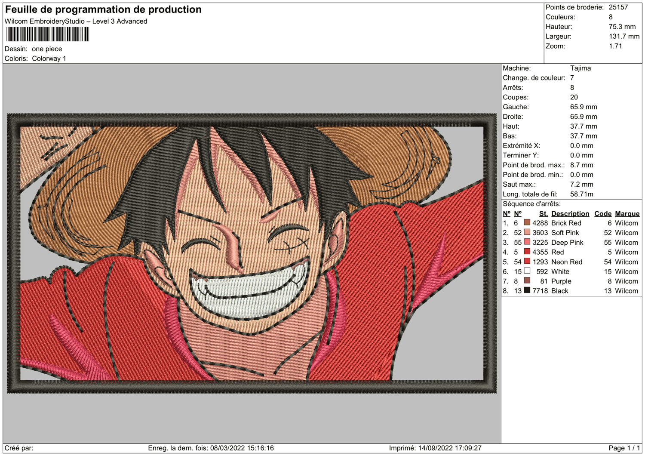645x456 pixels.
Task: Click the 'Deep Pink' description text
Action: [567, 243]
